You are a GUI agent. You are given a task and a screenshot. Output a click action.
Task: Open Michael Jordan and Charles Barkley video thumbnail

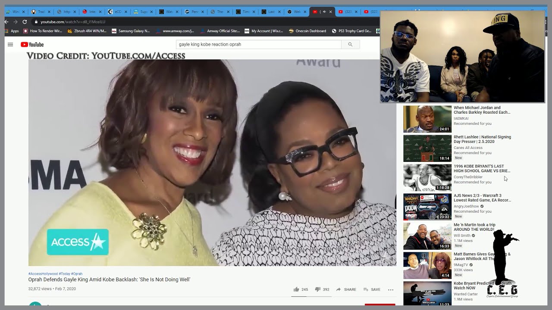click(427, 119)
